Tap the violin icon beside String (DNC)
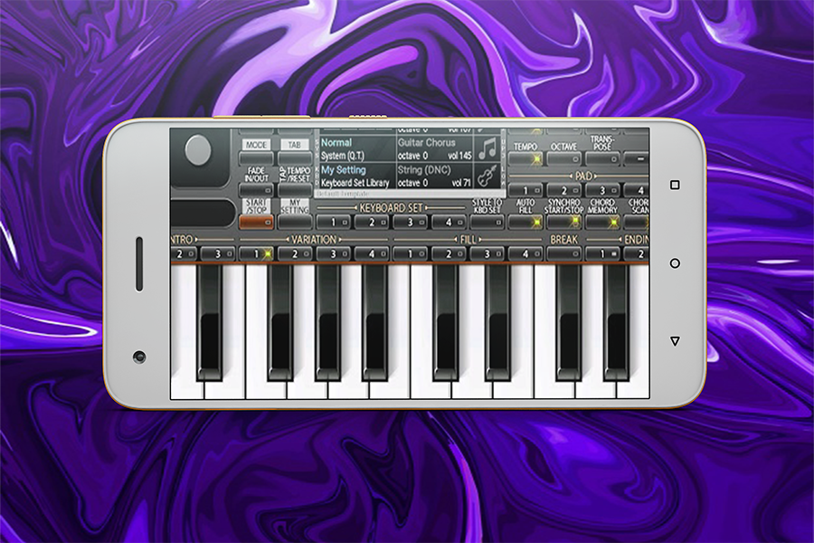The width and height of the screenshot is (814, 543). pos(487,176)
